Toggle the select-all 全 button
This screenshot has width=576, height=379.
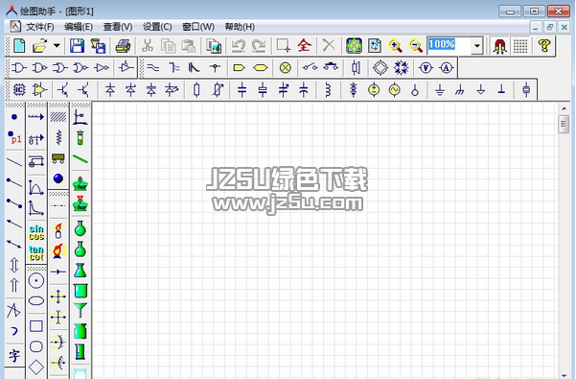[x=304, y=46]
